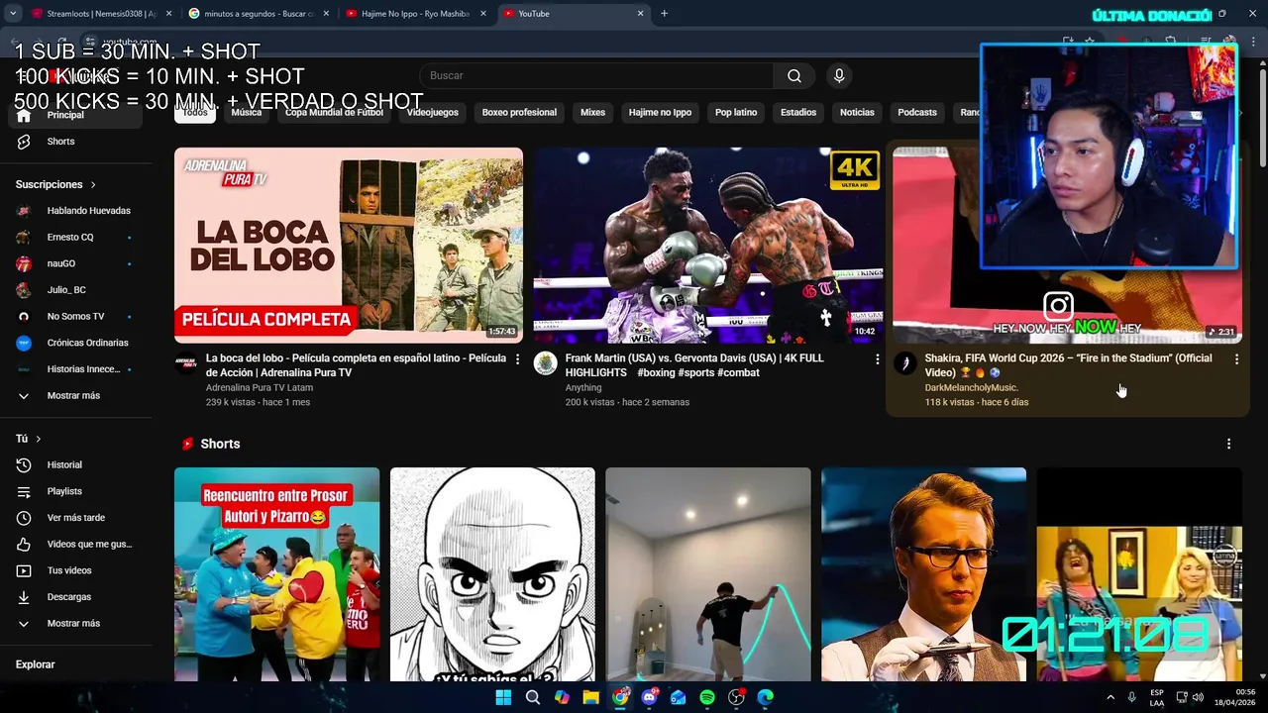Click DarkMelancholyMusic channel name
Screen dimensions: 1268x713
click(x=971, y=388)
